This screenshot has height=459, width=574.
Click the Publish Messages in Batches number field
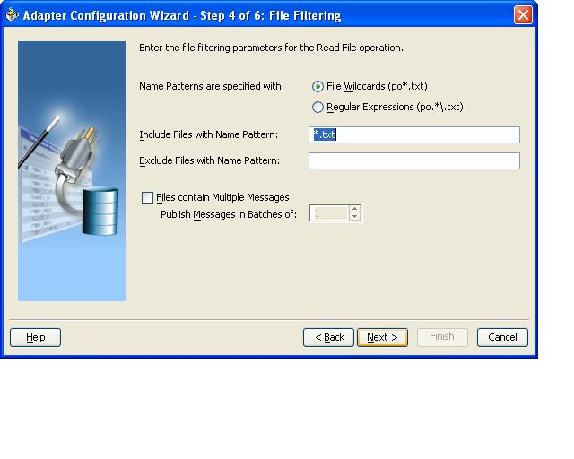click(328, 214)
